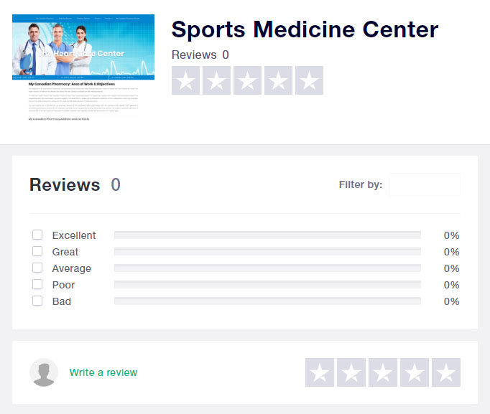Click the Excellent percentage progress bar
This screenshot has height=414, width=490.
click(267, 235)
